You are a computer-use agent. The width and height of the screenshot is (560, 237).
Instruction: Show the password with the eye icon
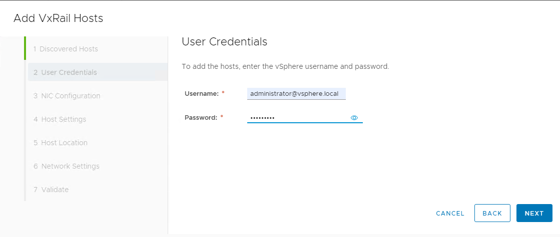coord(354,118)
